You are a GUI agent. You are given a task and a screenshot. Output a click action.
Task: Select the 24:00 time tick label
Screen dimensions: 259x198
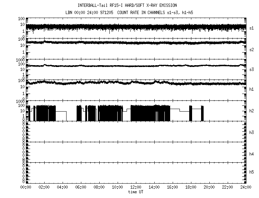[x=246, y=187]
